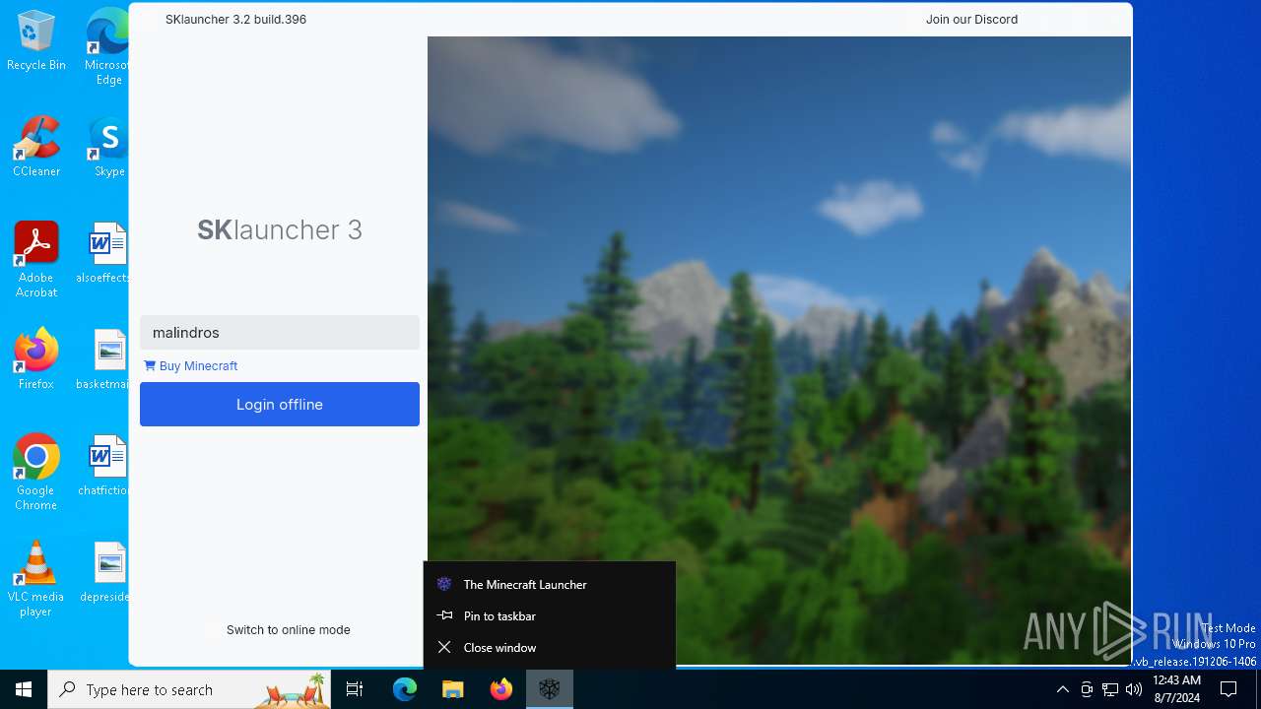Select the VLC media player desktop shortcut
The width and height of the screenshot is (1261, 709).
tap(36, 579)
